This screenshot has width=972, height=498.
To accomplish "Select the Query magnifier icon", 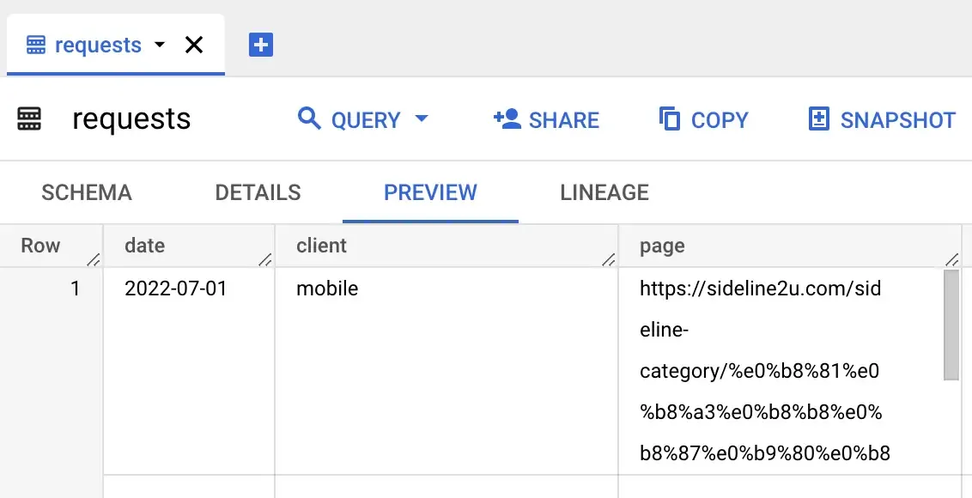I will coord(309,120).
